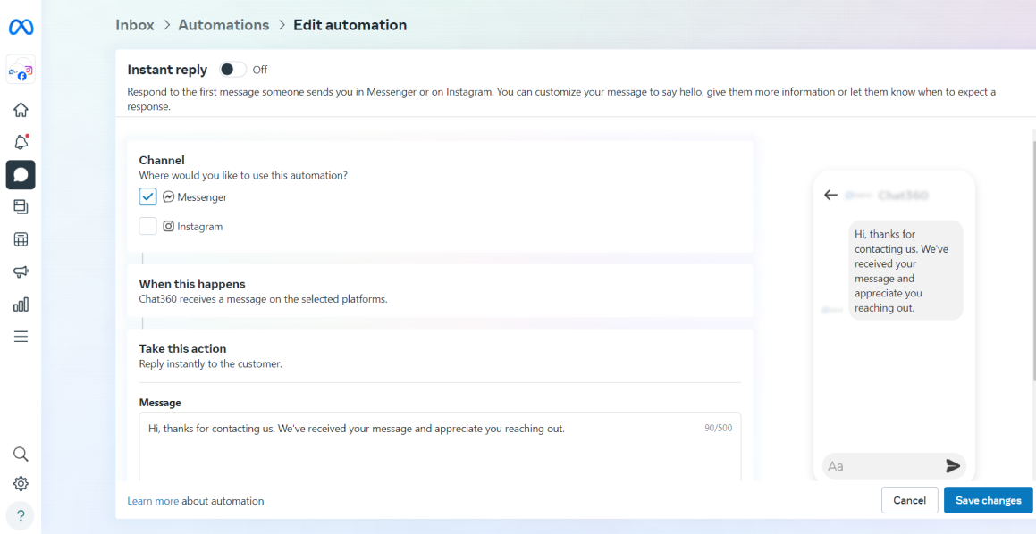
Task: Open the Ads megaphone icon
Action: point(21,272)
